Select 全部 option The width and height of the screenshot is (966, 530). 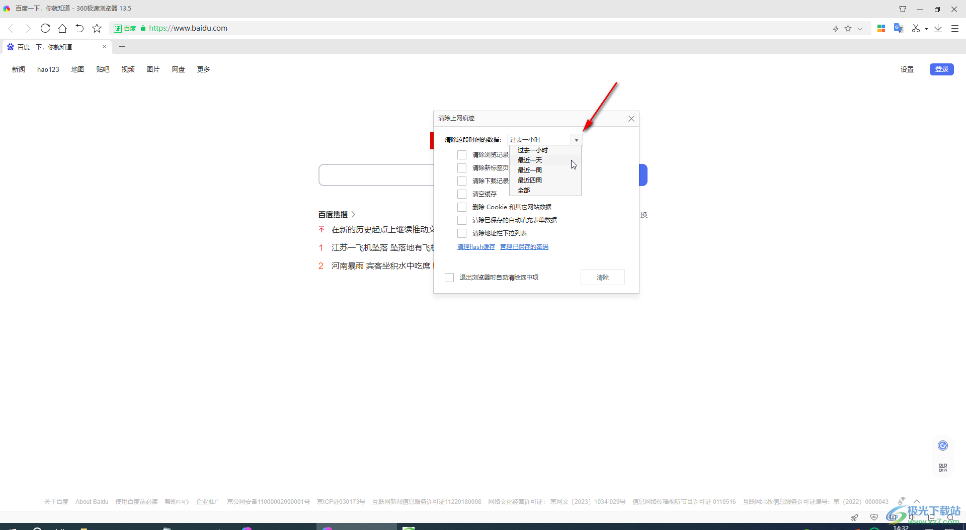click(x=545, y=191)
